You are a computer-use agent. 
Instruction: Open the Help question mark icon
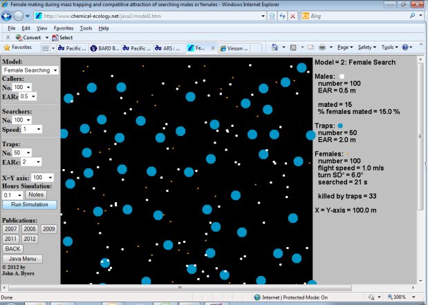coord(405,48)
